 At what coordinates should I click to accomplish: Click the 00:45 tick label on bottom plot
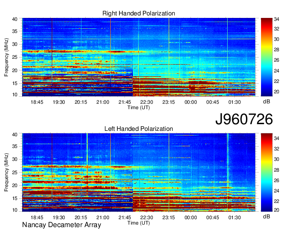[213, 217]
